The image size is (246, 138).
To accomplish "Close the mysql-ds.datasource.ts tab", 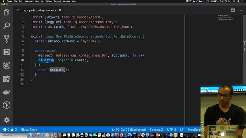I will pyautogui.click(x=60, y=10).
